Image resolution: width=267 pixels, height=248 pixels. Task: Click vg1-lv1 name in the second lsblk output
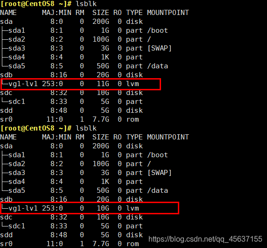click(23, 208)
